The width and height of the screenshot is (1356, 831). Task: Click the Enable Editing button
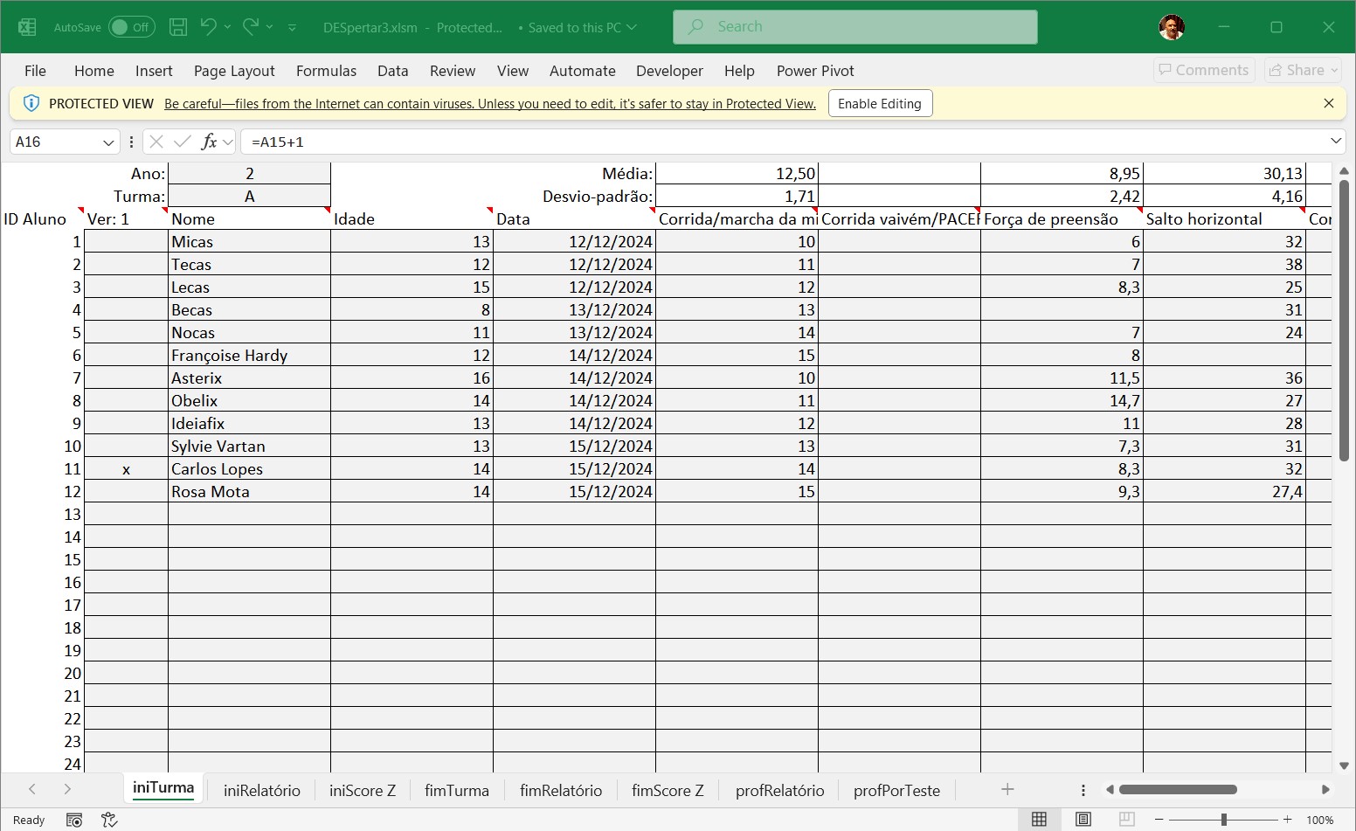point(880,103)
